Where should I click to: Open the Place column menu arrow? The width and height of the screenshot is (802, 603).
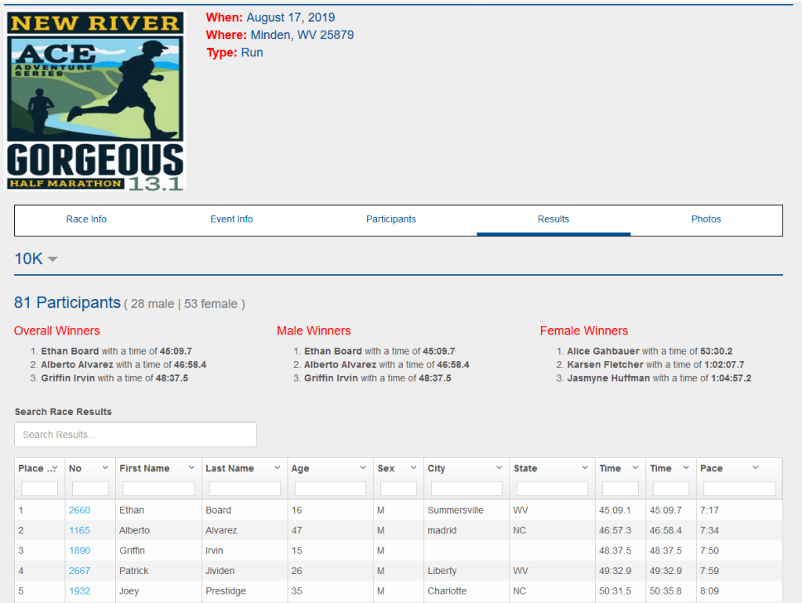(53, 468)
